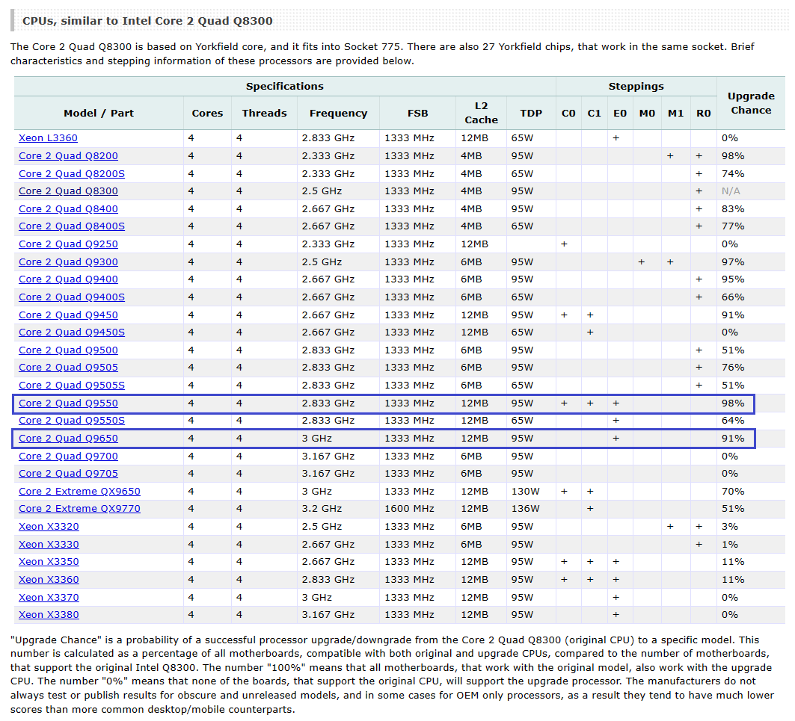Click the 1% upgrade chance value

click(730, 545)
